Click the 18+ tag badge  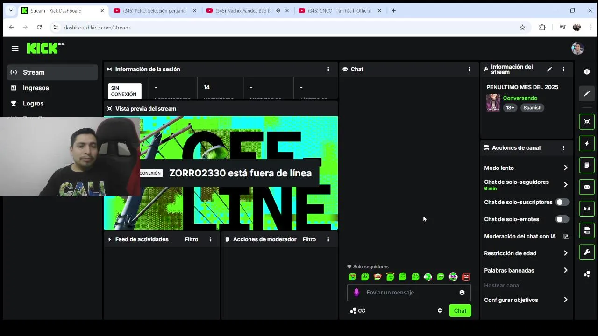point(510,108)
